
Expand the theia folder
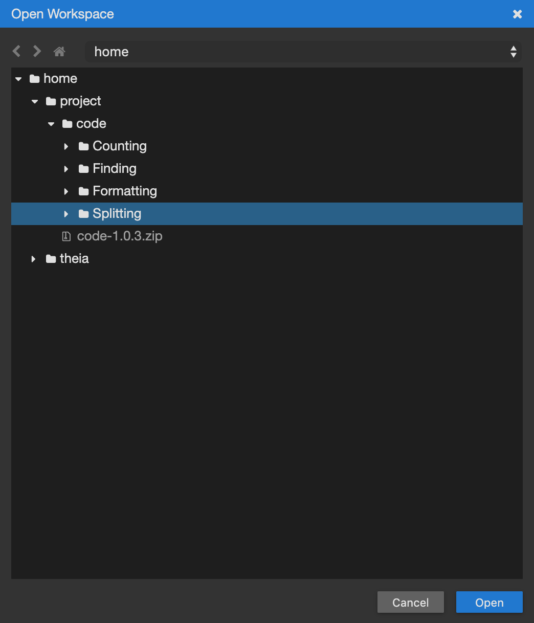33,259
